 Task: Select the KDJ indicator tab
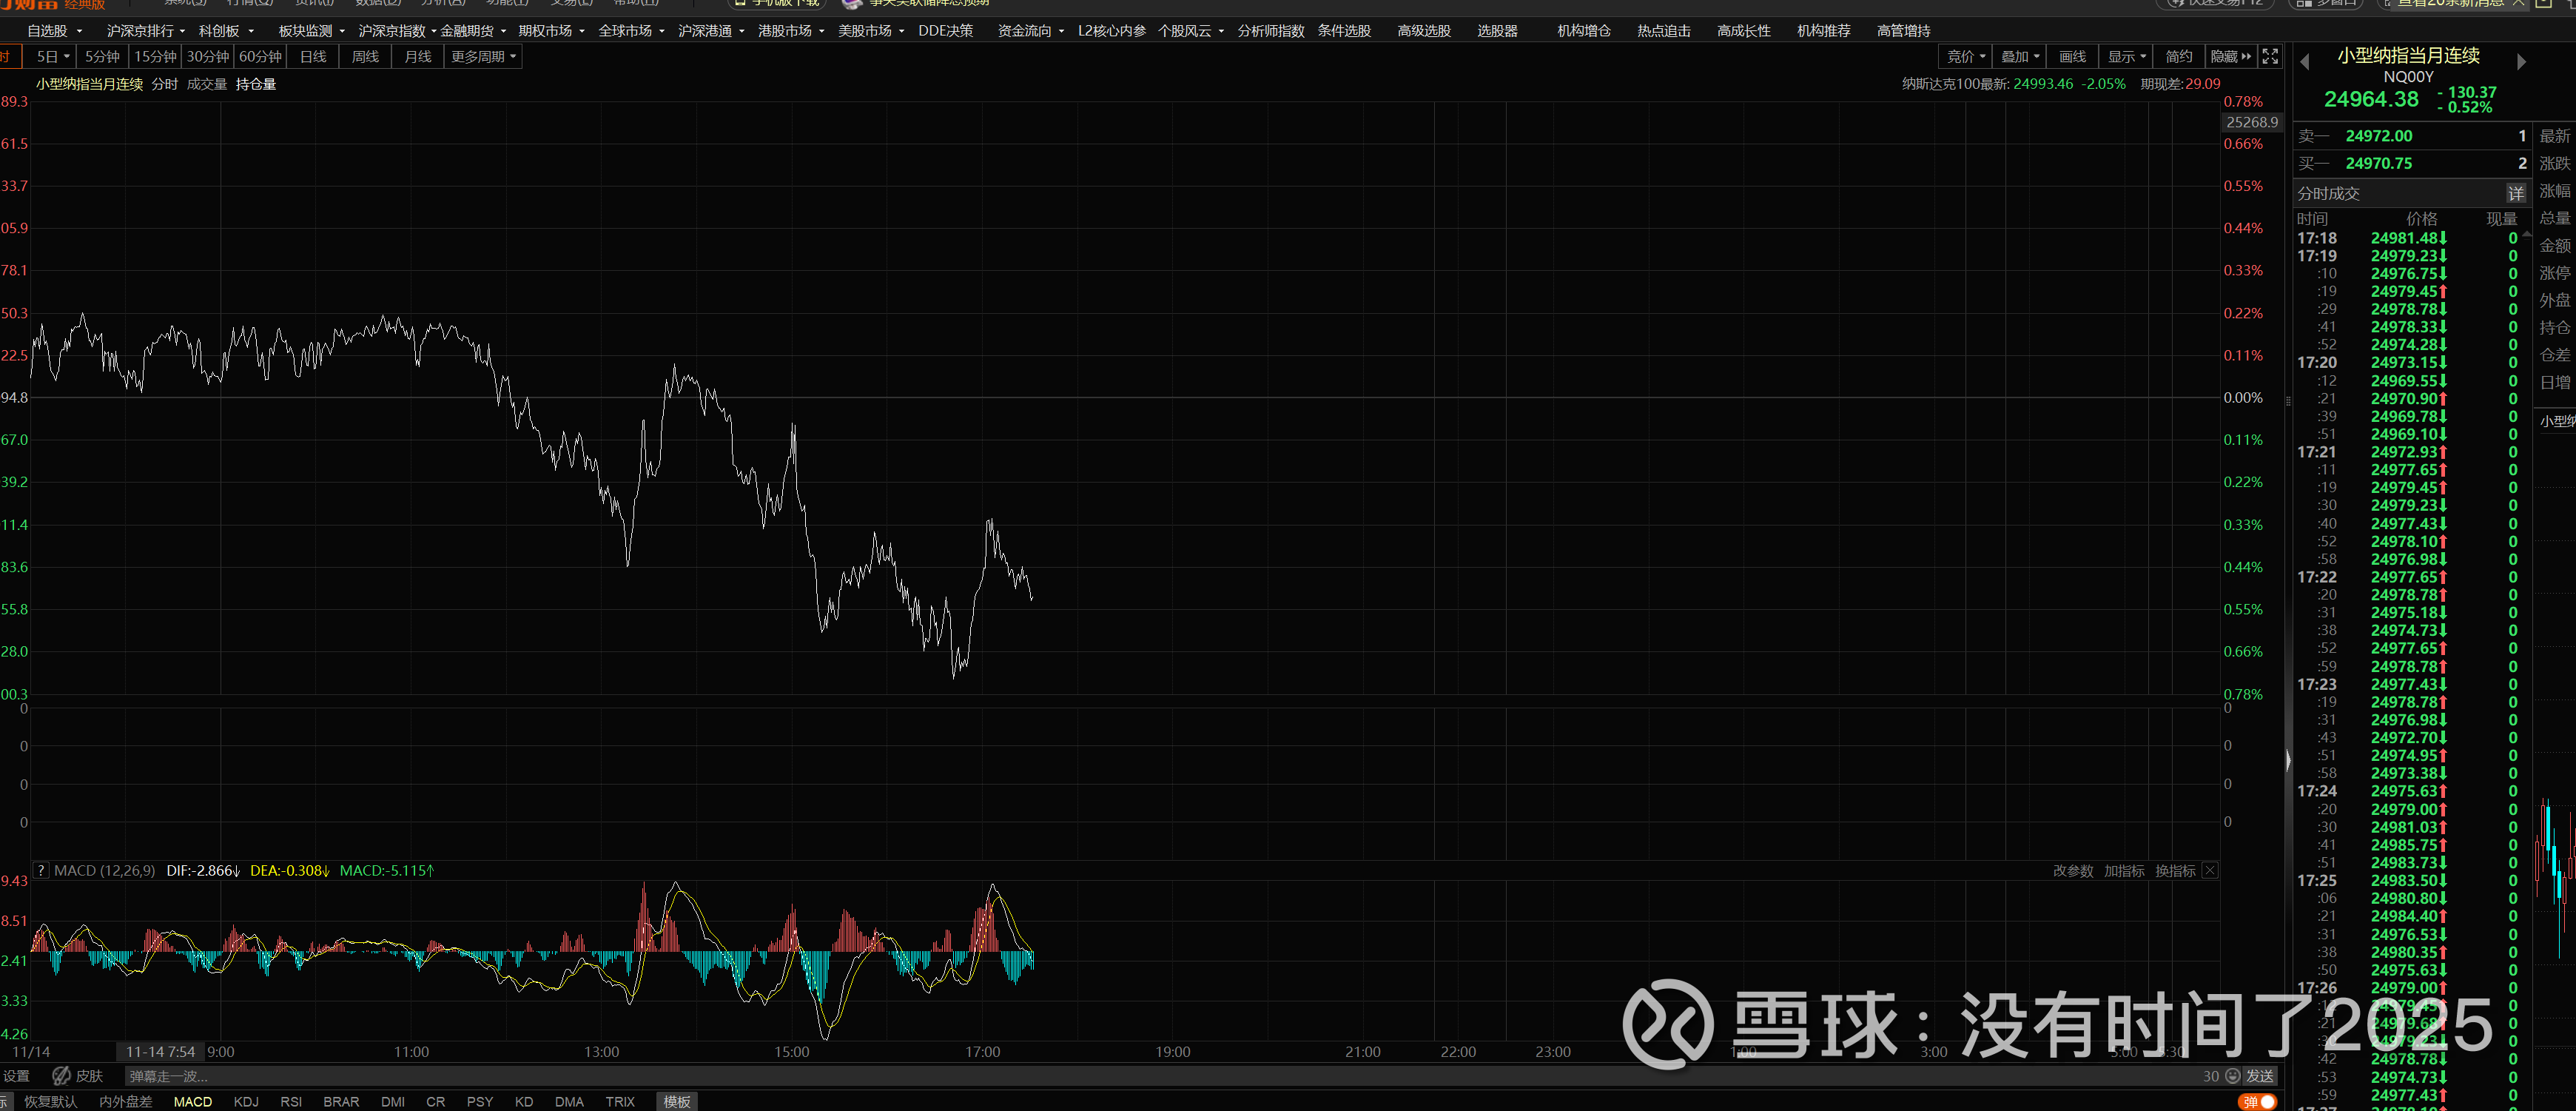click(x=246, y=1101)
